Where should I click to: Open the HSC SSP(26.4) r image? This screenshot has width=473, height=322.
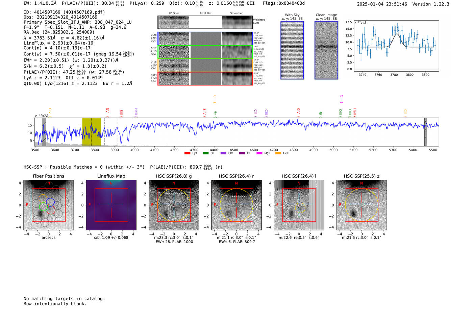[236, 205]
